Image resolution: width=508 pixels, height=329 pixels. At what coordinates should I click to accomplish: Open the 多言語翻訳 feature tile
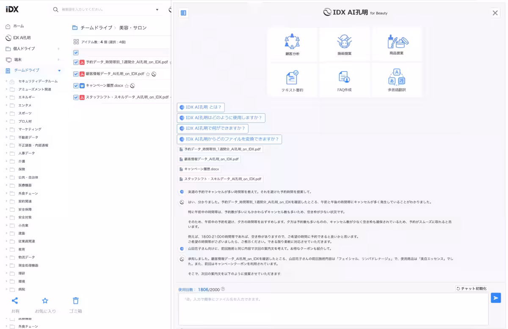[x=397, y=80]
